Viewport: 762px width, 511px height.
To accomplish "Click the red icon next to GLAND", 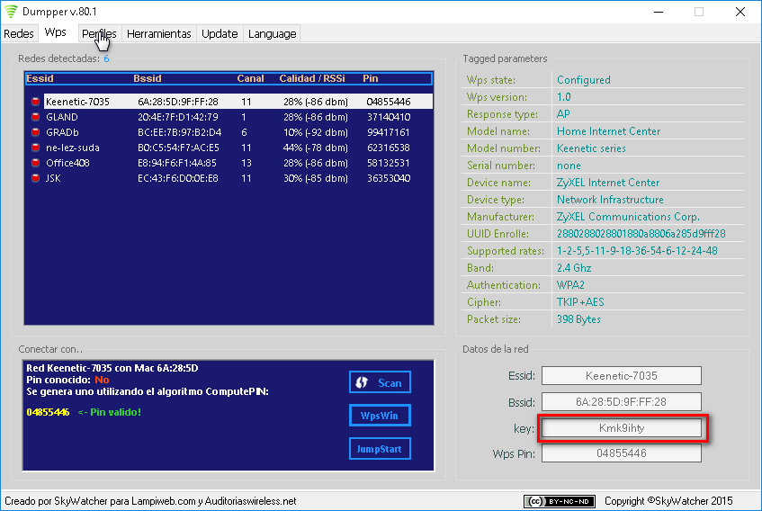I will [35, 117].
